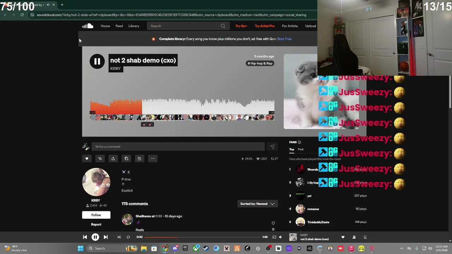This screenshot has height=254, width=452.
Task: Toggle repeat in the bottom player
Action: (128, 237)
